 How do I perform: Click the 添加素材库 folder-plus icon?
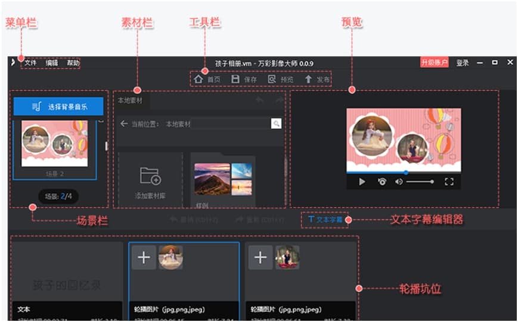(150, 176)
